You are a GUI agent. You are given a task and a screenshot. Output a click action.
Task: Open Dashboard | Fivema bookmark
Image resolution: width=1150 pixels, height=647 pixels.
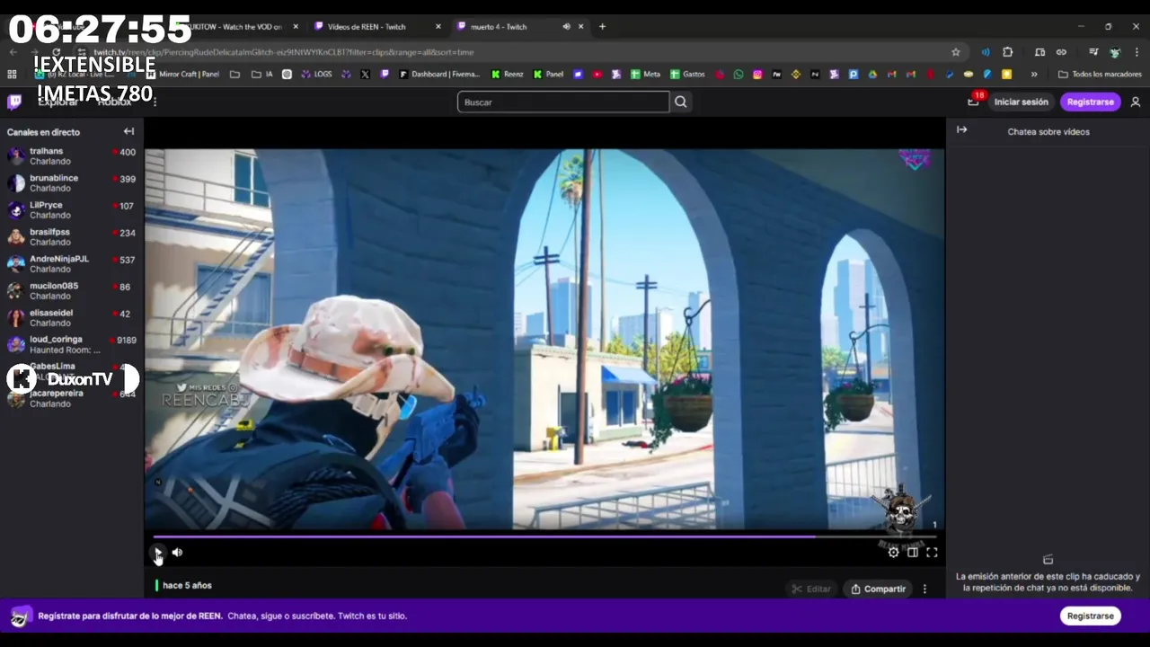(440, 75)
